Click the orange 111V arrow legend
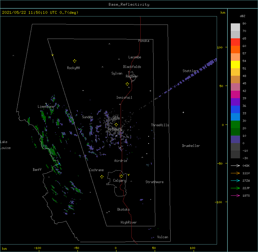The height and width of the screenshot is (252, 258). [235, 173]
